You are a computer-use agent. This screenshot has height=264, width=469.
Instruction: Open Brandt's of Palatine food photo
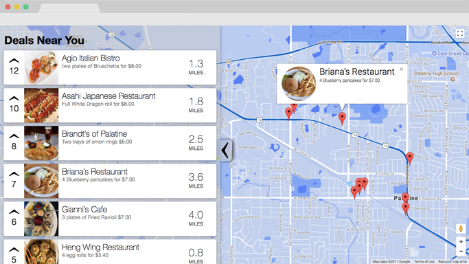coord(41,143)
